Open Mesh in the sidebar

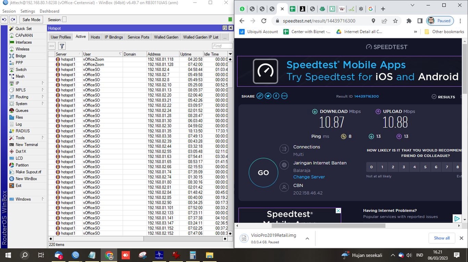(x=20, y=76)
